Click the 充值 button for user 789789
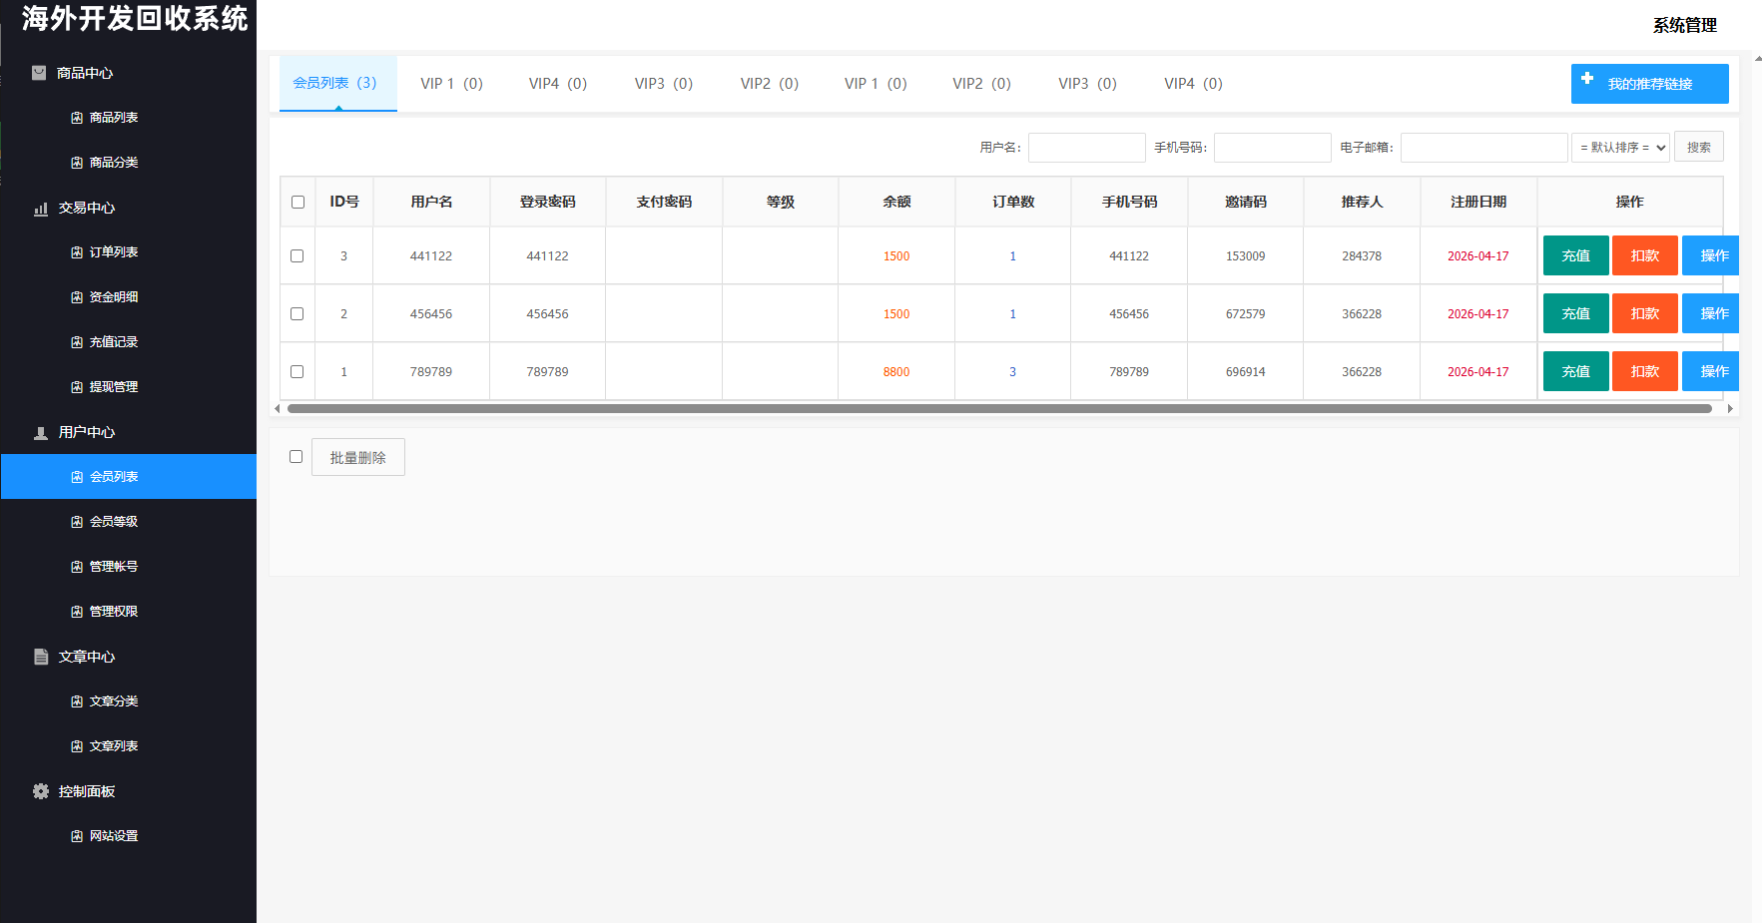 [1575, 370]
